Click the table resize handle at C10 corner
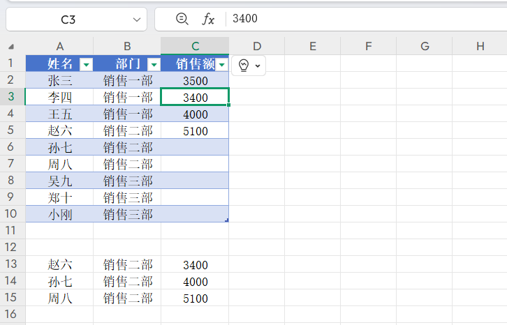Viewport: 507px width, 325px height. click(x=226, y=220)
